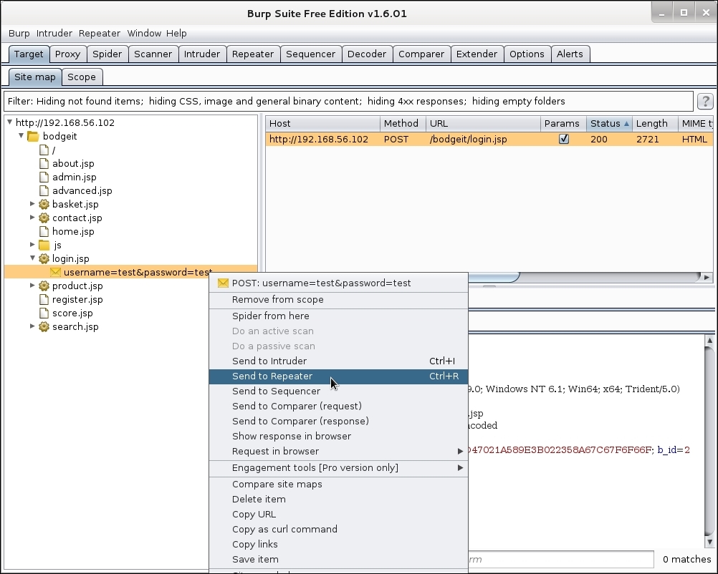This screenshot has height=574, width=718.
Task: Switch to the Scope sub-tab
Action: coord(82,77)
